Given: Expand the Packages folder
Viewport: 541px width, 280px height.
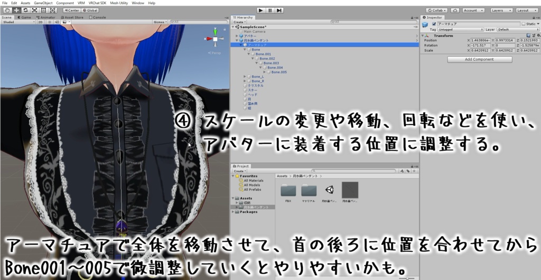Looking at the screenshot, I should (x=233, y=212).
